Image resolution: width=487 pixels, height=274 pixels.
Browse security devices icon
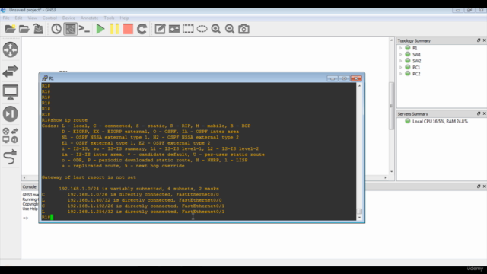10,113
